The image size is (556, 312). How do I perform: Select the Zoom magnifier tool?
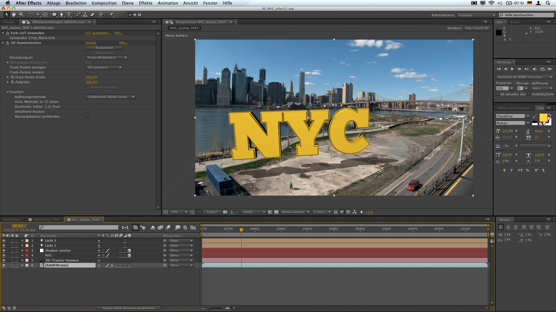[x=21, y=14]
